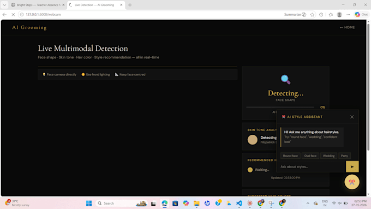Close the Live Detection browser tab
Image resolution: width=371 pixels, height=209 pixels.
click(x=121, y=5)
